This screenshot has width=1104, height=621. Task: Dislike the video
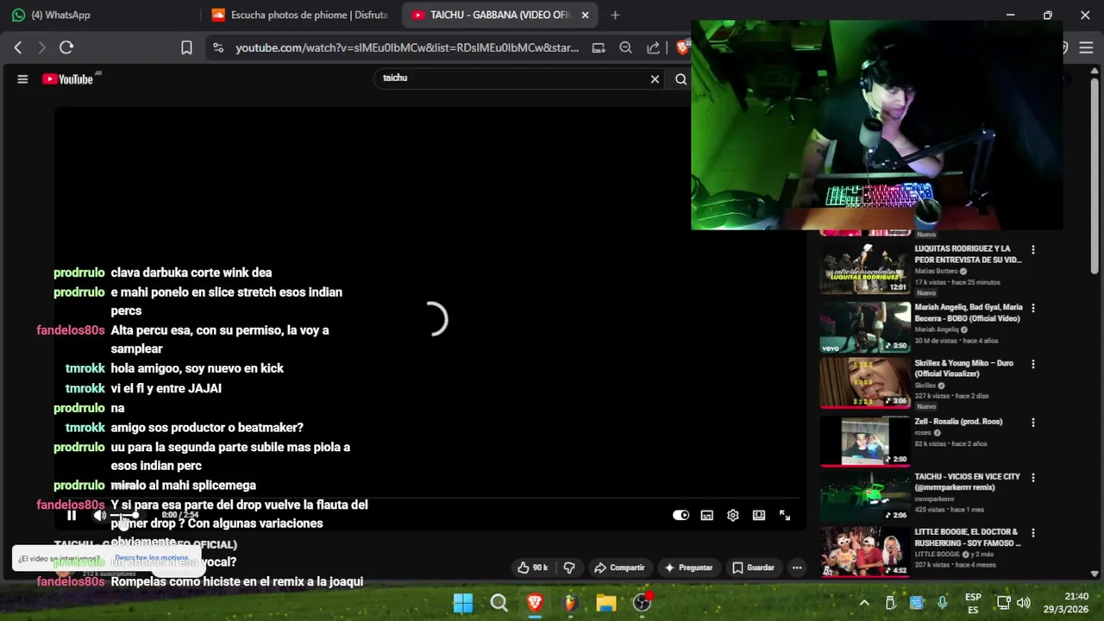pyautogui.click(x=569, y=568)
